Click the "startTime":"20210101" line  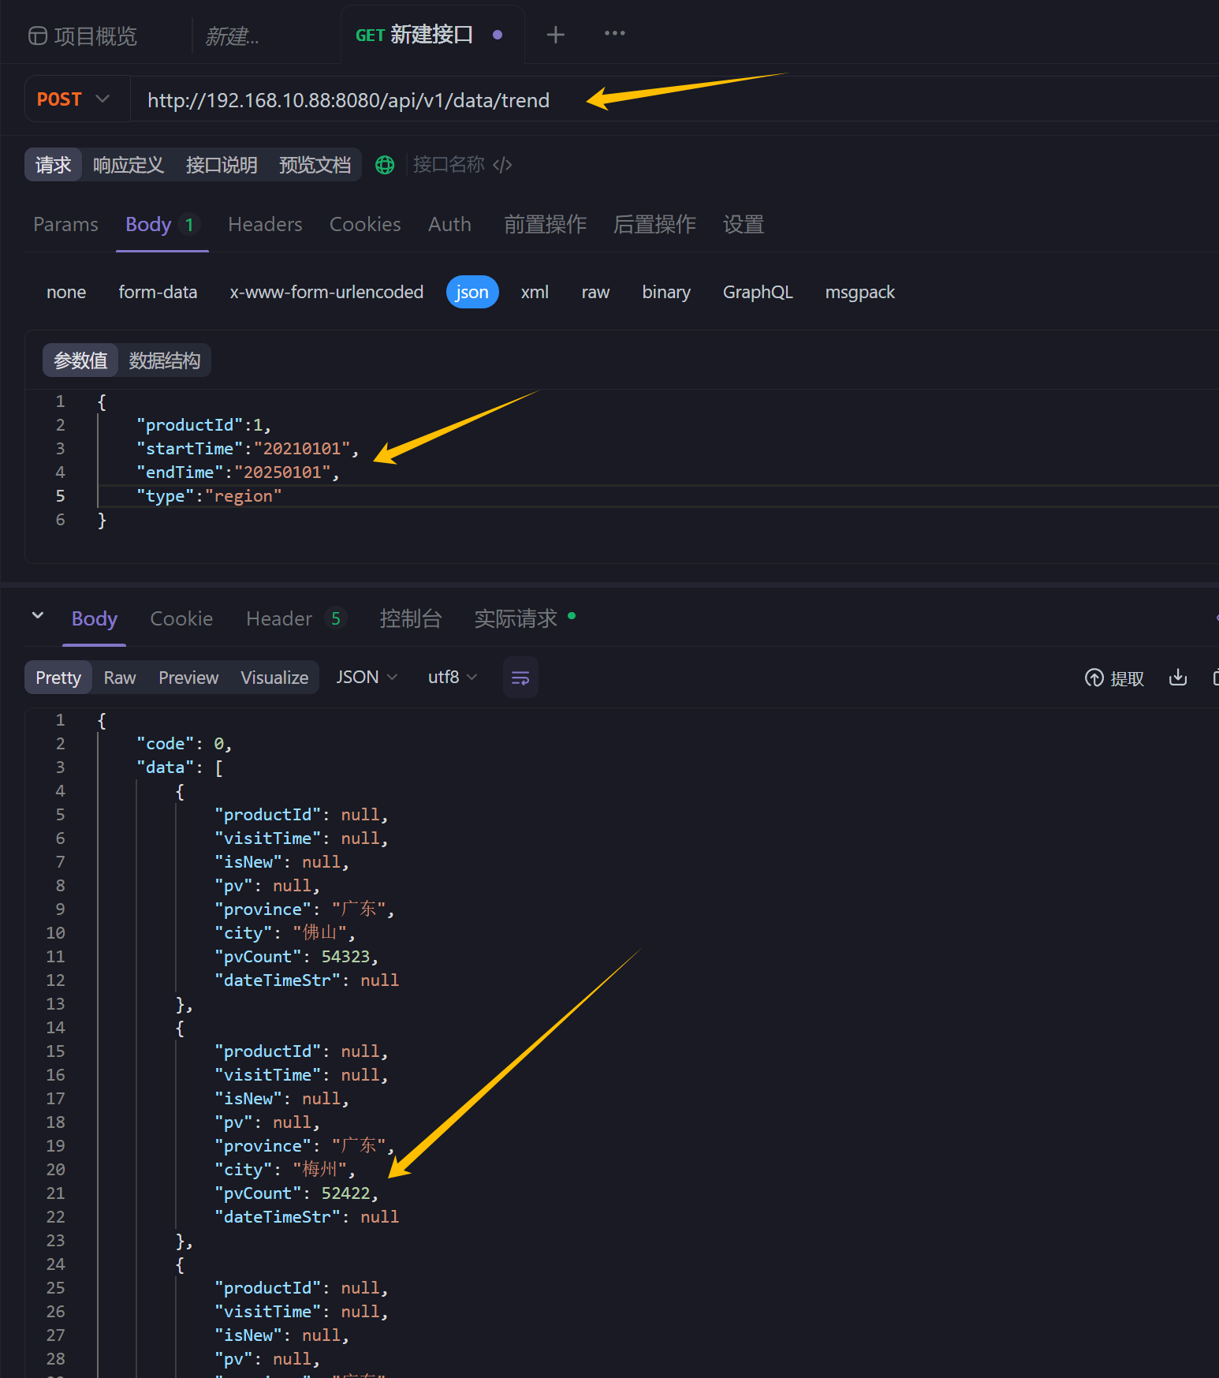coord(248,449)
